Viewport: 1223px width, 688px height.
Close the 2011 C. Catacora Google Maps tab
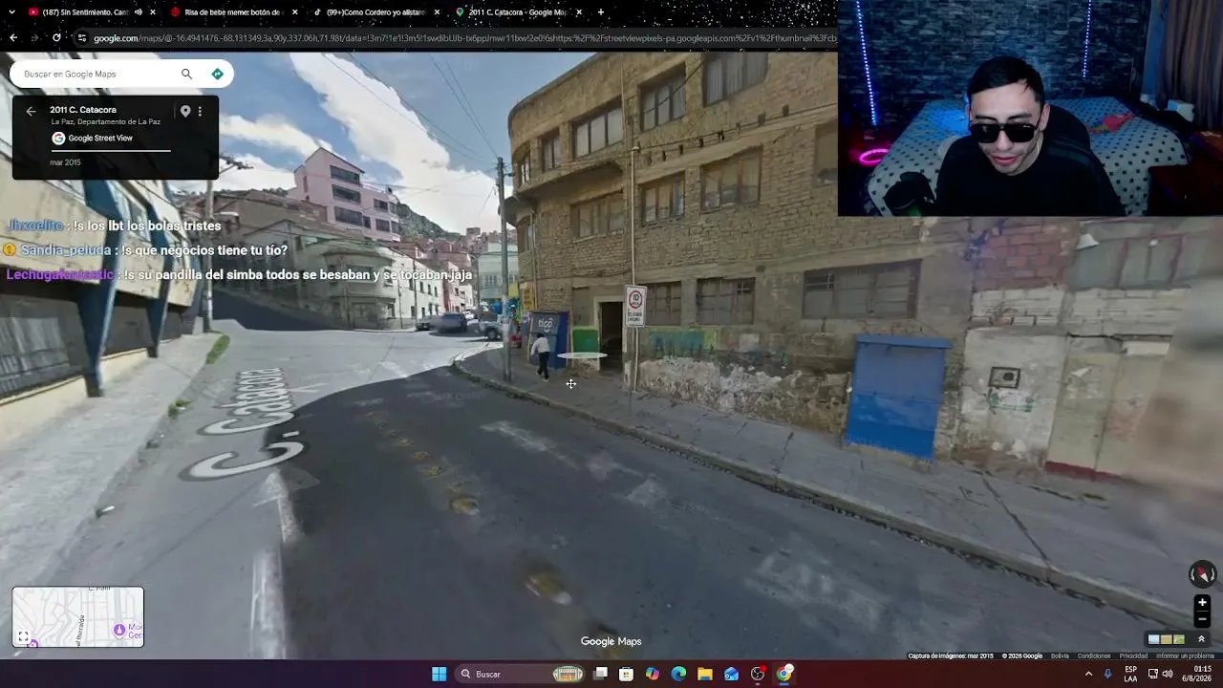click(x=580, y=12)
